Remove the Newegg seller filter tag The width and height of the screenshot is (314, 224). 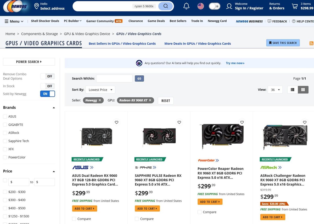100,100
